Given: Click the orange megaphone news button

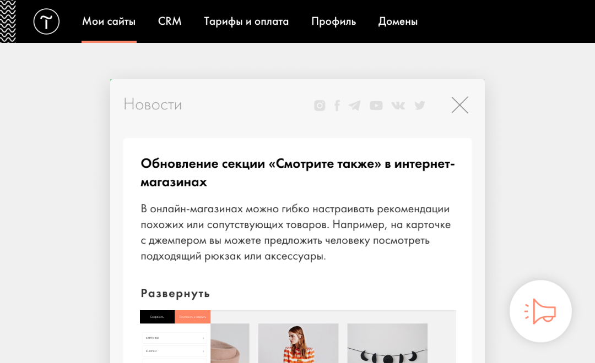Looking at the screenshot, I should pos(540,311).
